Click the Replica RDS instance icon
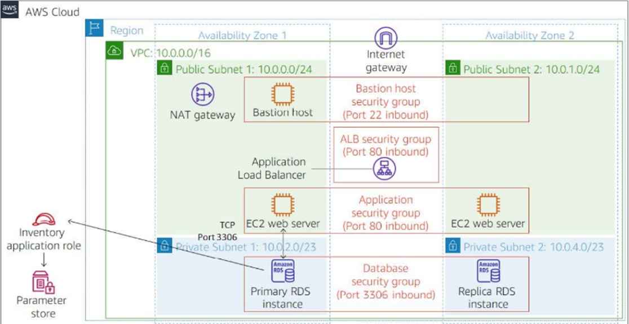The height and width of the screenshot is (324, 629). coord(488,270)
